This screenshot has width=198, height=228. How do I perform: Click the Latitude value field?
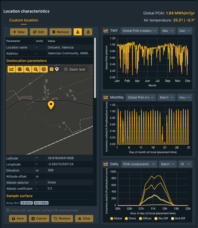tap(70, 158)
